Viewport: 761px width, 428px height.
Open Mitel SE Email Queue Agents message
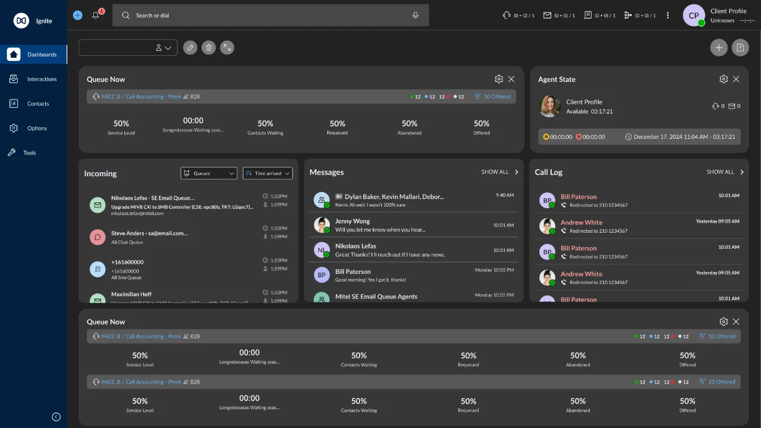point(415,296)
